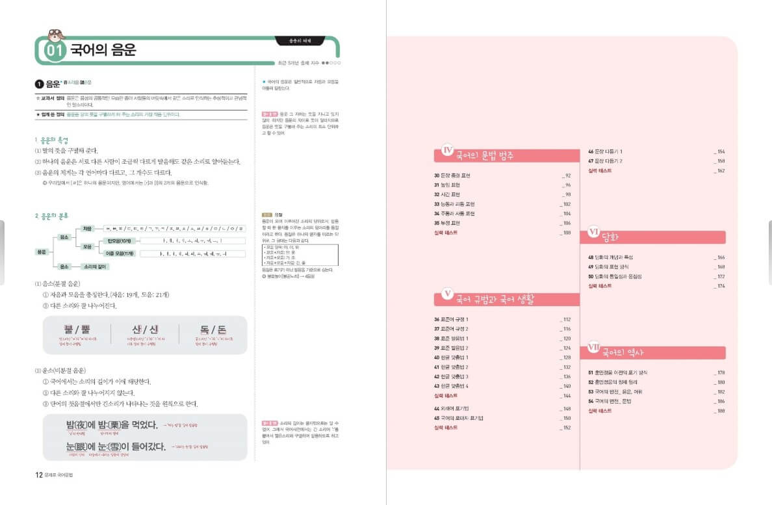Click the black tab label at header top
772x505 pixels.
[x=300, y=41]
